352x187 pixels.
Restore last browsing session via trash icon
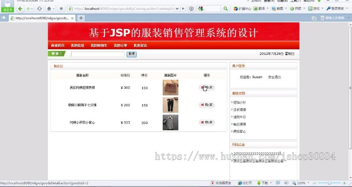[x=332, y=18]
